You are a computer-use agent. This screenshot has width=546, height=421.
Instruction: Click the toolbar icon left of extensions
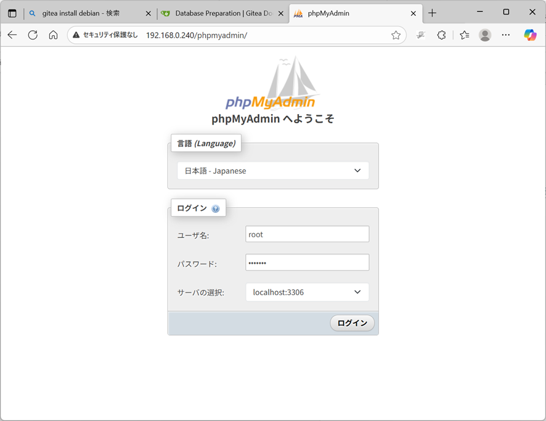click(421, 35)
